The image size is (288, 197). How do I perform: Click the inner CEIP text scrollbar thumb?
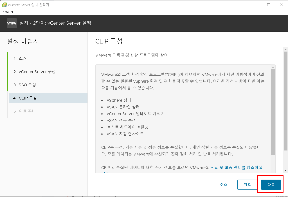[x=273, y=112]
